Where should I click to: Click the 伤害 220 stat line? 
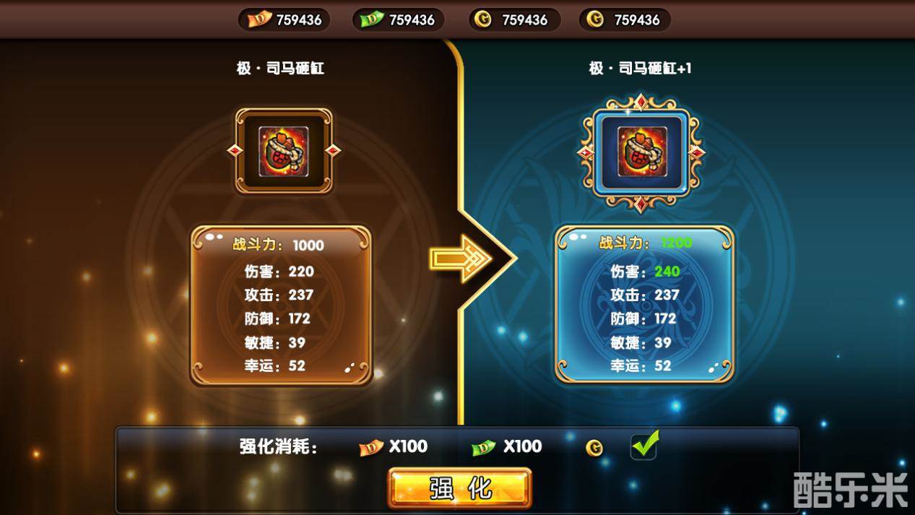[x=279, y=272]
